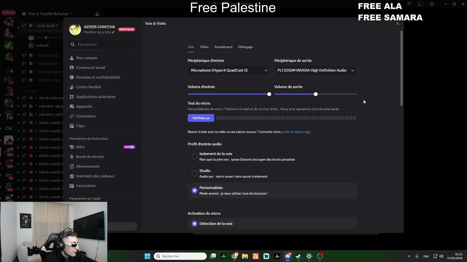The height and width of the screenshot is (262, 467).
Task: Click Modifier les profils
Action: click(x=97, y=32)
